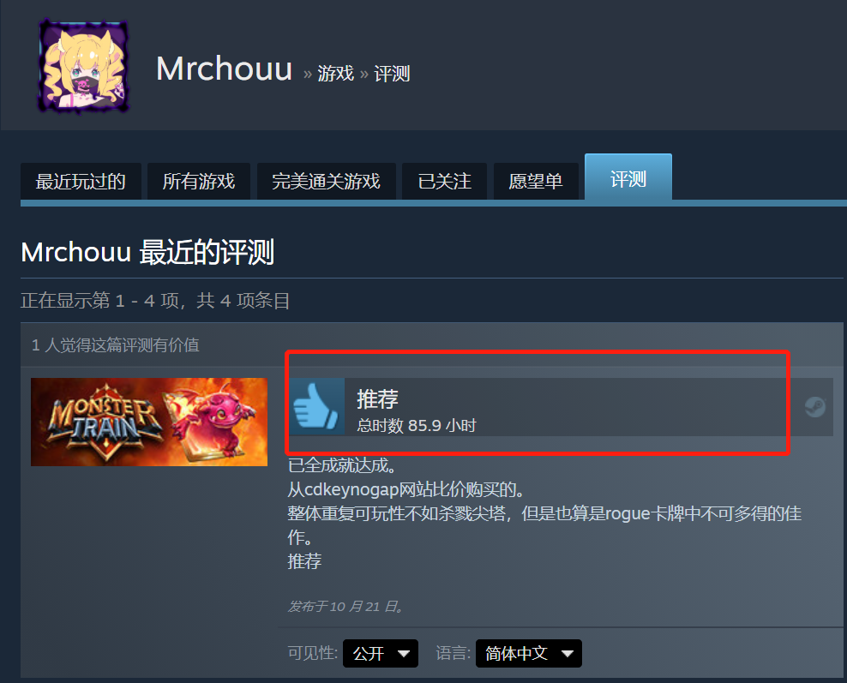Select the 已关注 tab
Image resolution: width=847 pixels, height=683 pixels.
coord(445,182)
